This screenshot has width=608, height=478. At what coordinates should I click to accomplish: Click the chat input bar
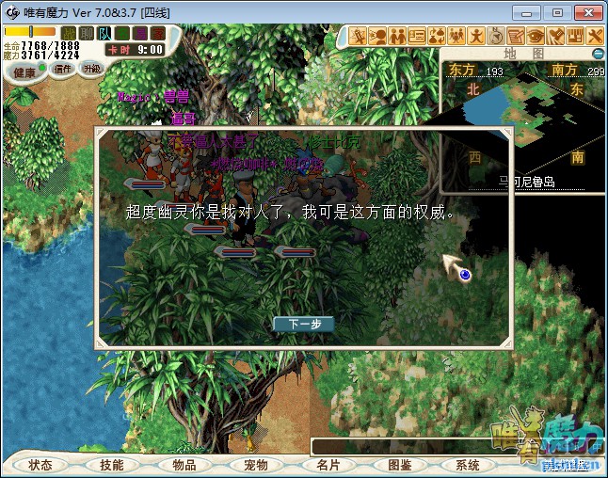pos(403,447)
